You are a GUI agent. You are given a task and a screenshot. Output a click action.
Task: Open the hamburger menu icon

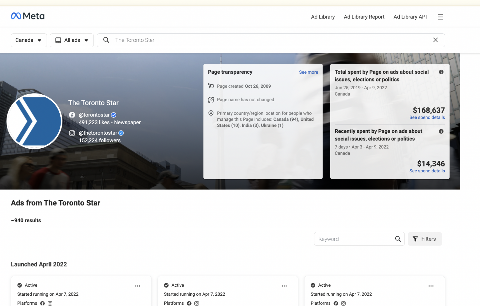(x=440, y=17)
